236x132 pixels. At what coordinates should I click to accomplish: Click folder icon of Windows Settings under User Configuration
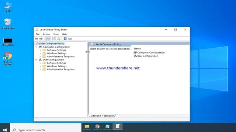pos(44,66)
